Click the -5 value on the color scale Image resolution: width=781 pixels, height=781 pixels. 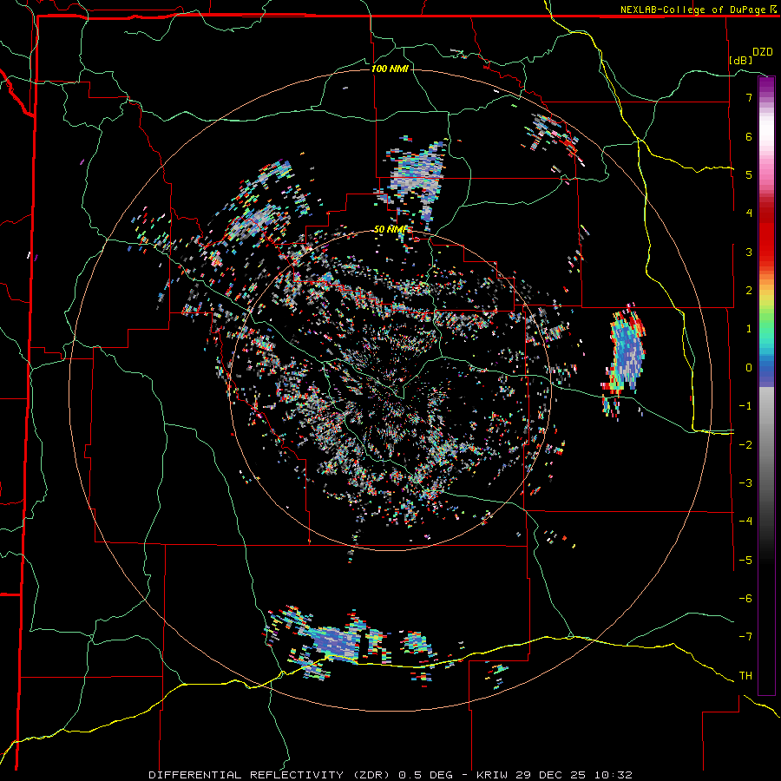click(x=745, y=560)
